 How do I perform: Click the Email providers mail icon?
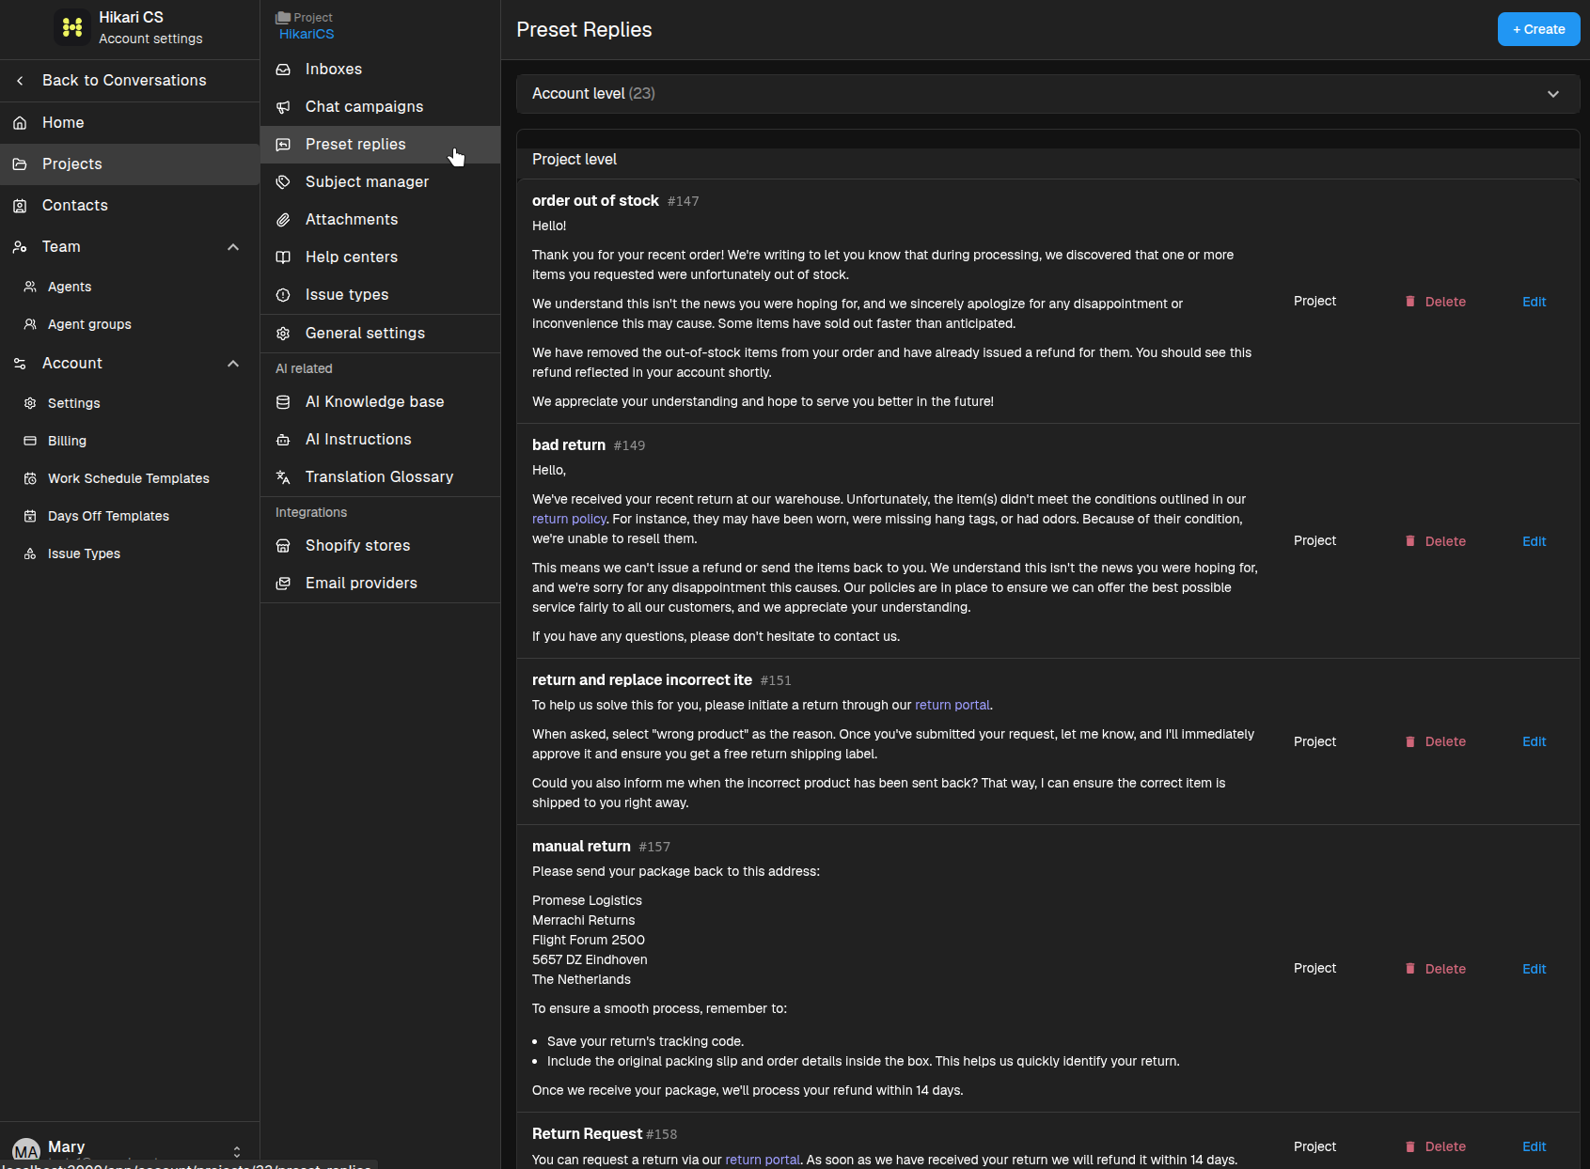point(283,584)
